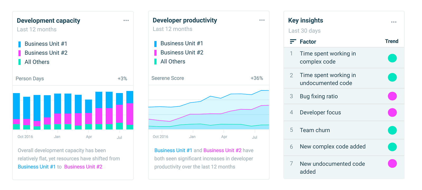
Task: Click the Trend column header
Action: tap(392, 41)
